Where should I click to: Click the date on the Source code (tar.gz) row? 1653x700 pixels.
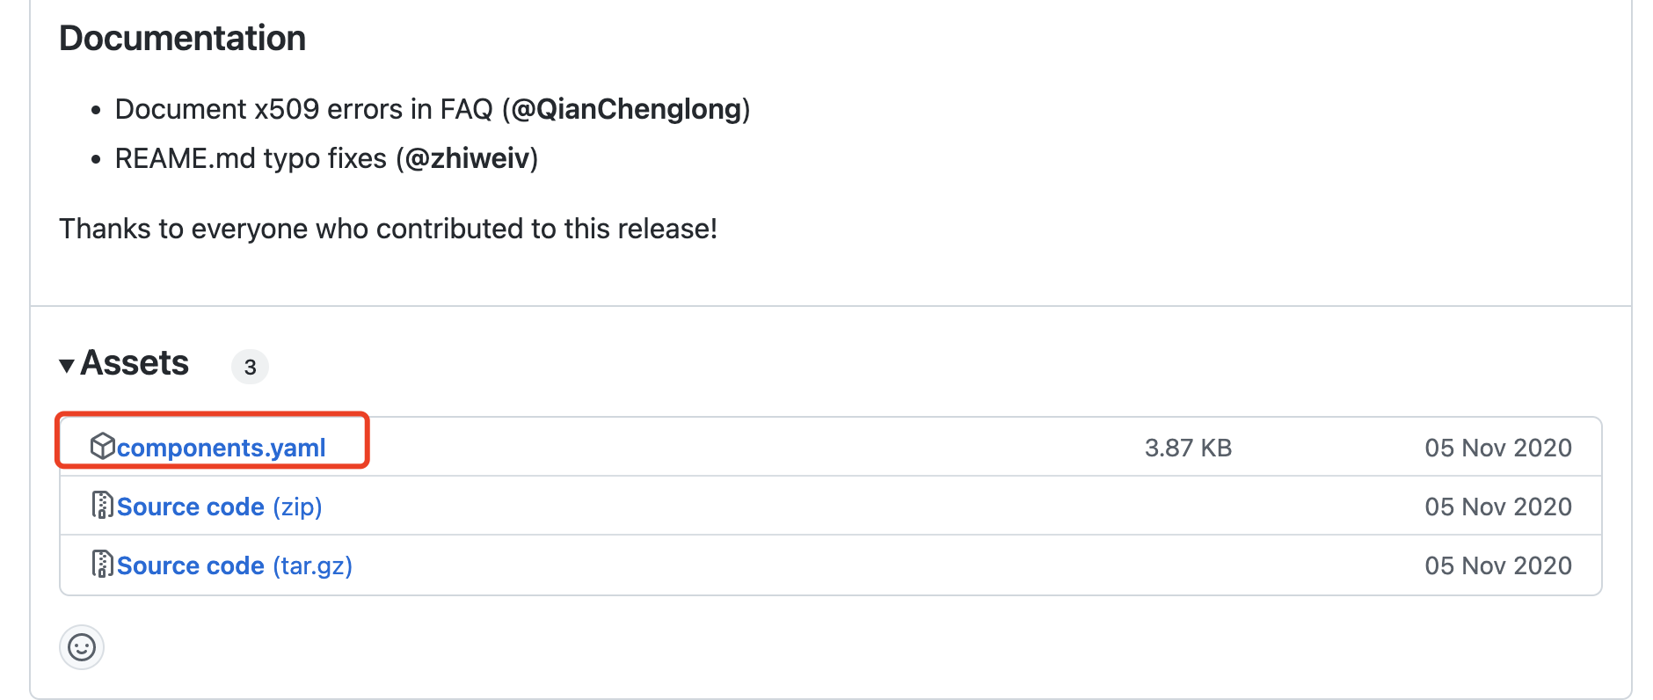pyautogui.click(x=1497, y=566)
